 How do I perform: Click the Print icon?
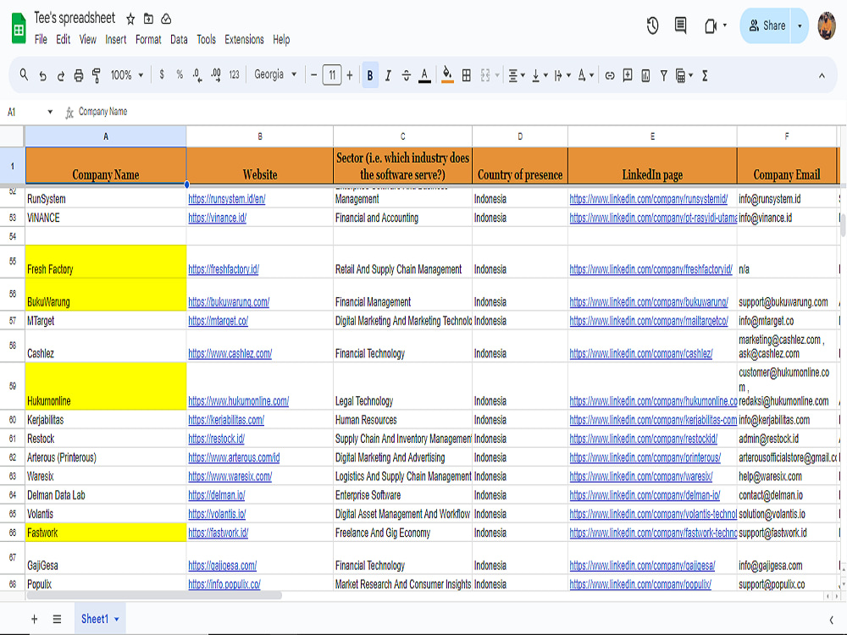pyautogui.click(x=78, y=75)
